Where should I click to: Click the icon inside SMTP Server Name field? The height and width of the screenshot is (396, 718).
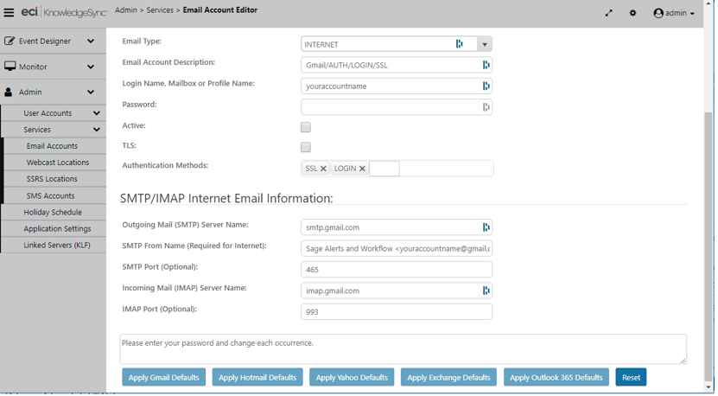coord(486,227)
